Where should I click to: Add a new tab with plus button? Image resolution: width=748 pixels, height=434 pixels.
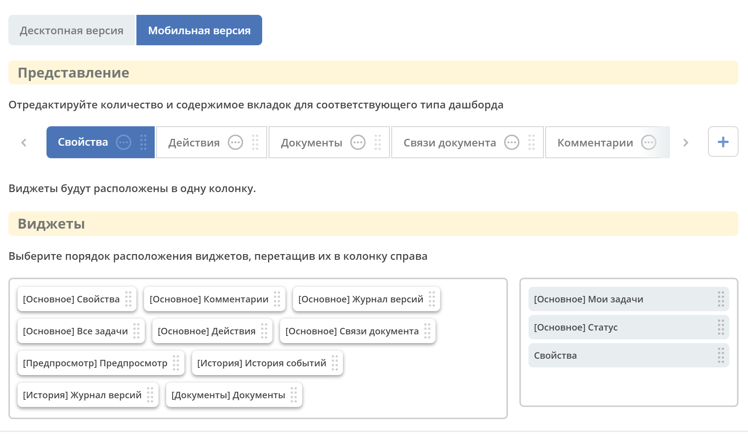click(x=723, y=142)
